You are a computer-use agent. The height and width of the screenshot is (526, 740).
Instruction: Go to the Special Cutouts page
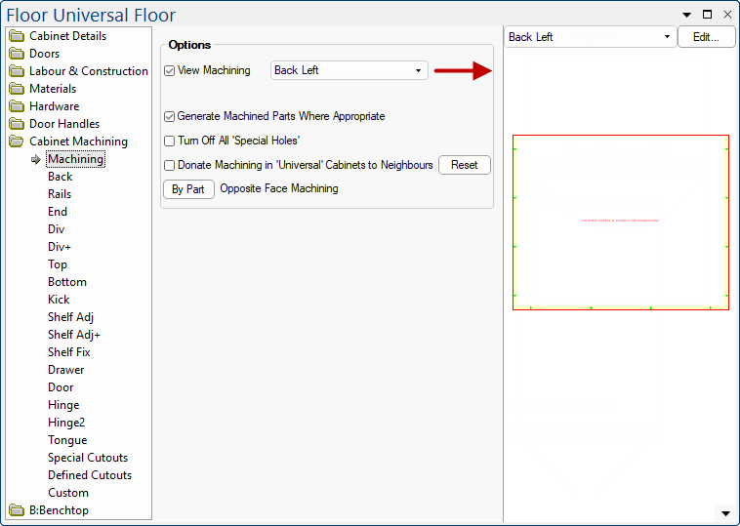[87, 458]
